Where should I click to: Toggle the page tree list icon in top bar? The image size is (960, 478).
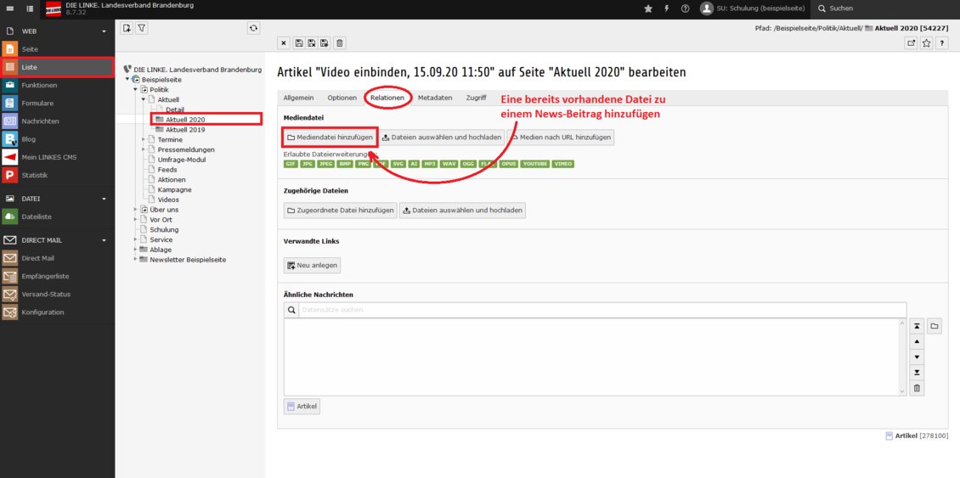[x=31, y=8]
